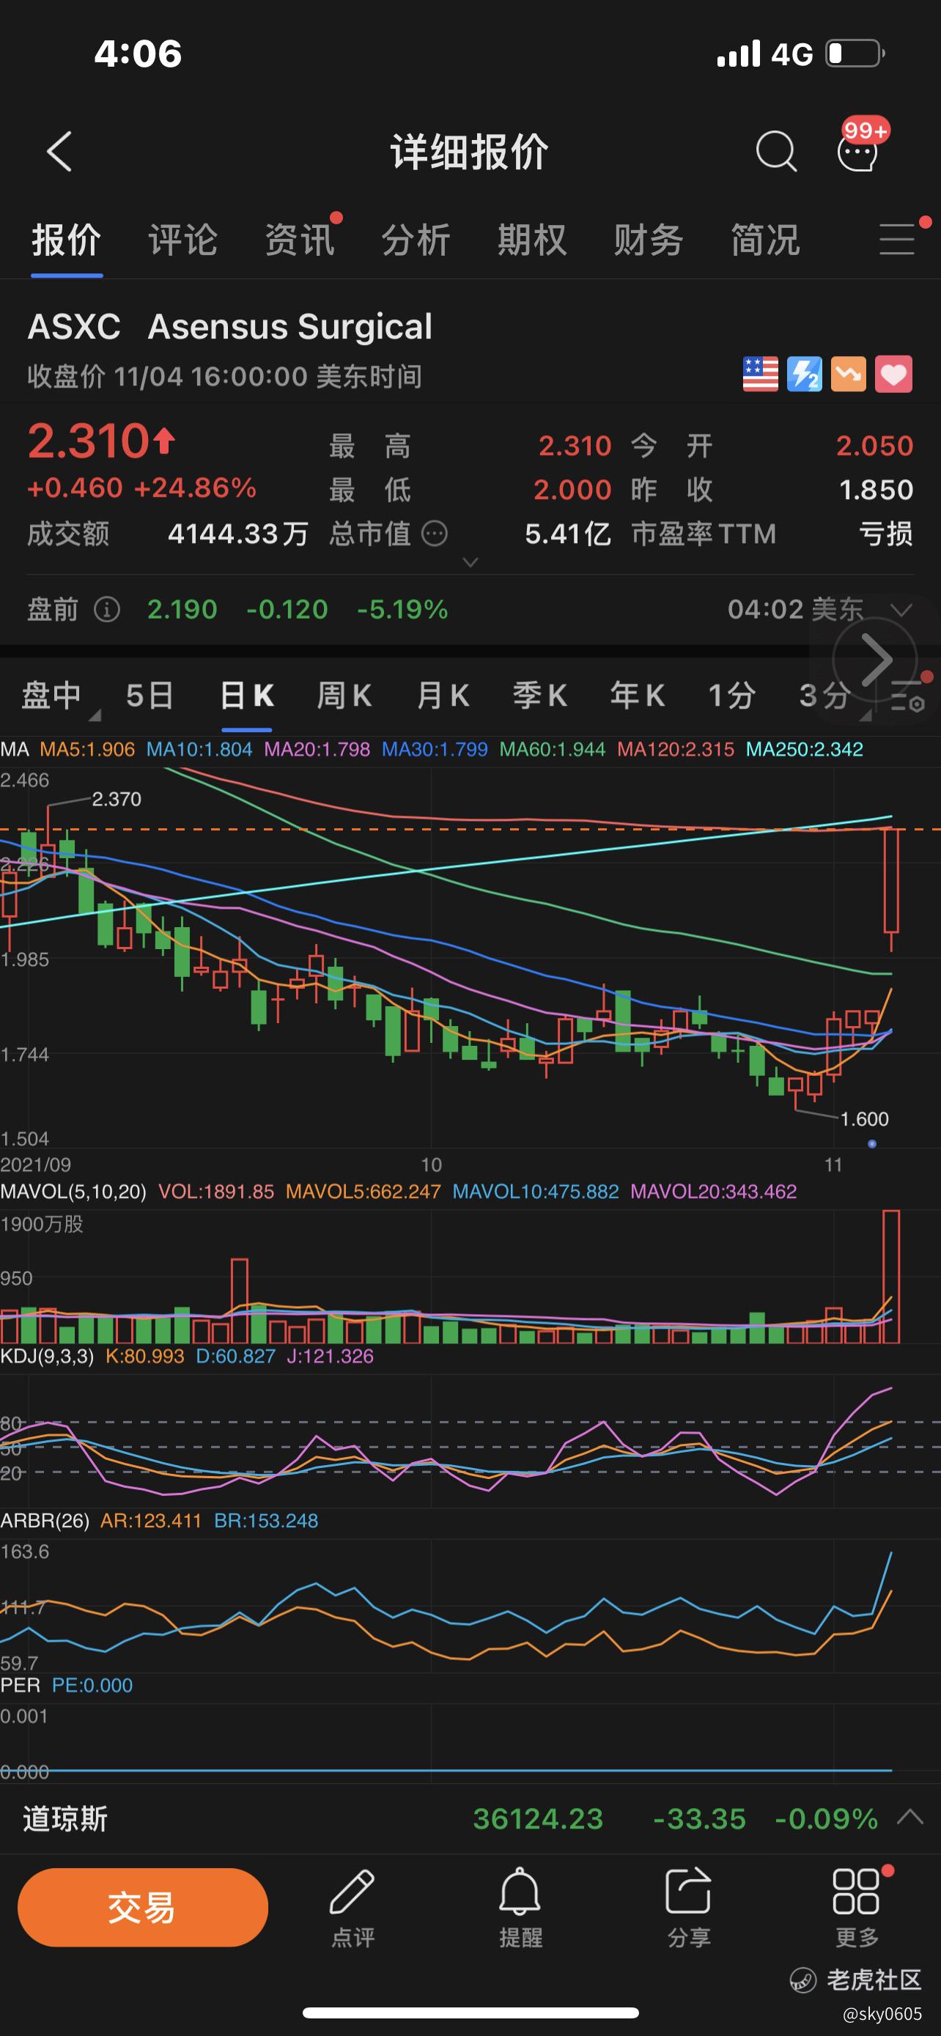
Task: Expand pre-market dropdown arrow beside 04:02 美东
Action: point(901,609)
